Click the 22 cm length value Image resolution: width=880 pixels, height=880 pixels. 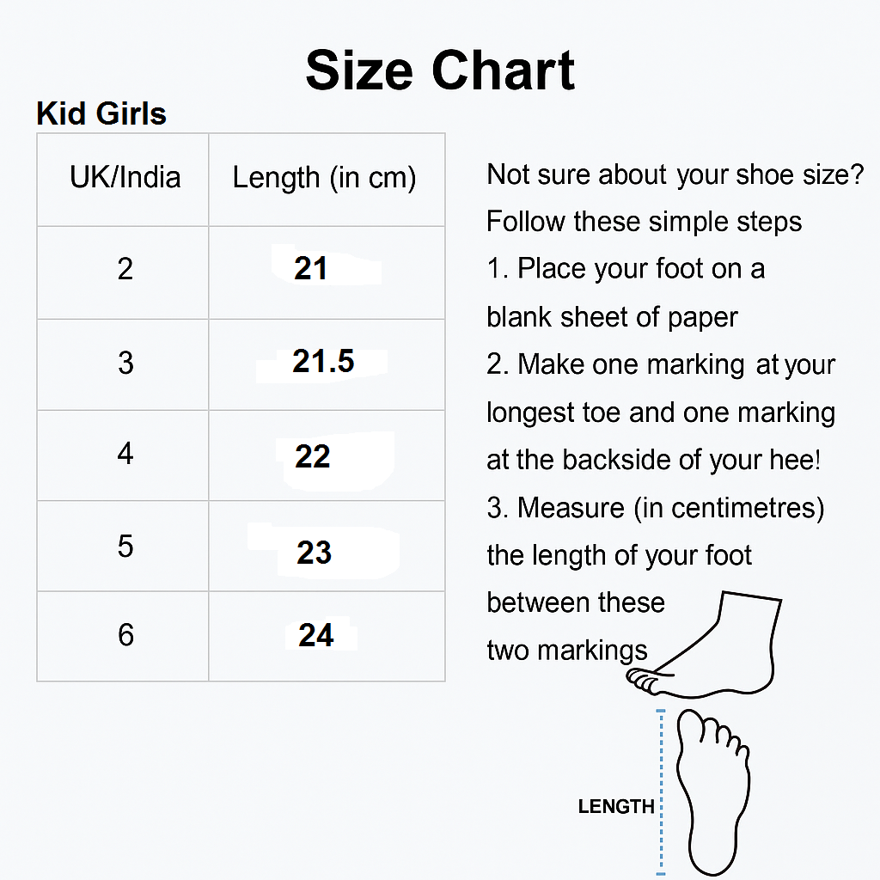click(x=313, y=456)
